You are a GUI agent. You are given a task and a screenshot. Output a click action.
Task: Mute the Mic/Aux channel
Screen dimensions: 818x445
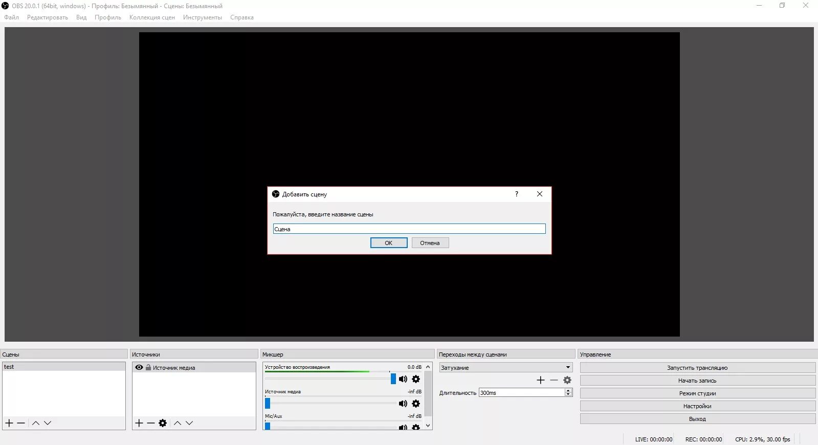tap(403, 427)
